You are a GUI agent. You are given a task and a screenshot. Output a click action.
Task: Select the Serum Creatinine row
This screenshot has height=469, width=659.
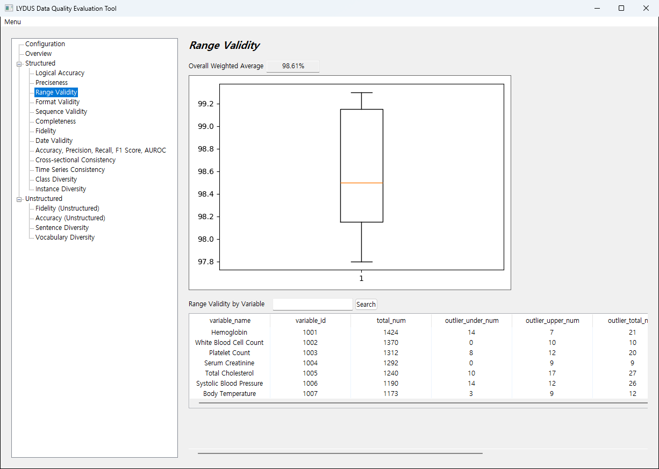click(x=418, y=363)
